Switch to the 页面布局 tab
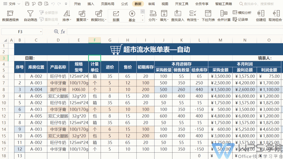This screenshot has height=159, width=283. pyautogui.click(x=108, y=4)
